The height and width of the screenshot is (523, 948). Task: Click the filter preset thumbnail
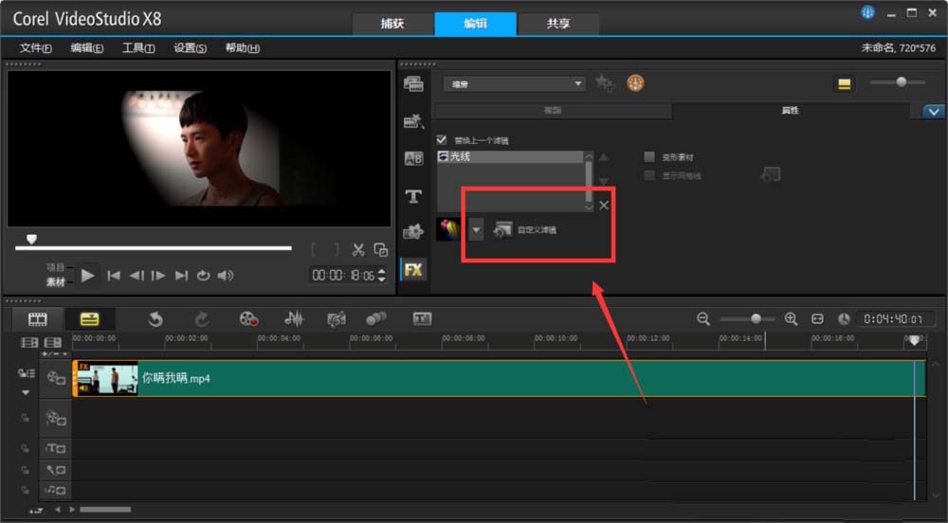pos(448,229)
